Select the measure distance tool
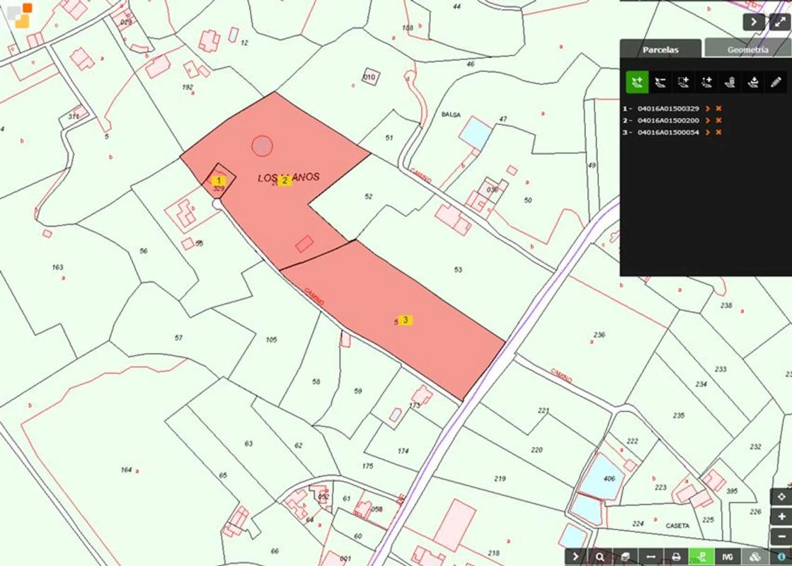Viewport: 792px width, 566px height. pos(650,557)
